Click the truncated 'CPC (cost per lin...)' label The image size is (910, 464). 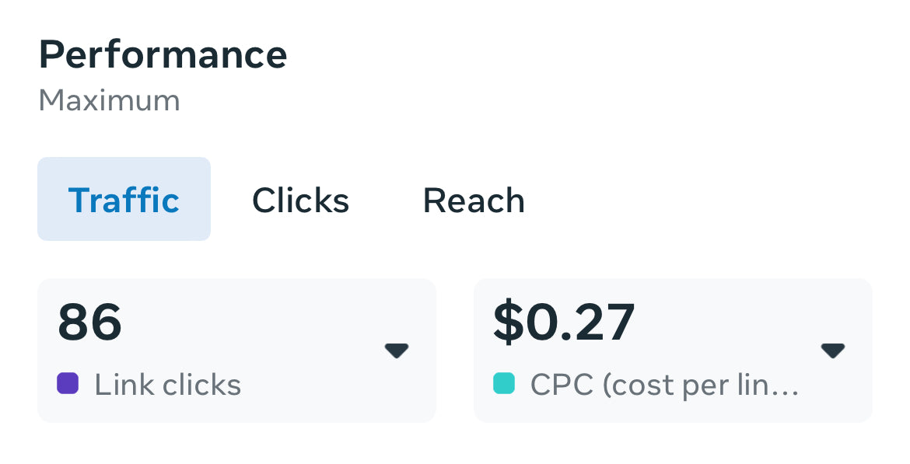pyautogui.click(x=663, y=384)
